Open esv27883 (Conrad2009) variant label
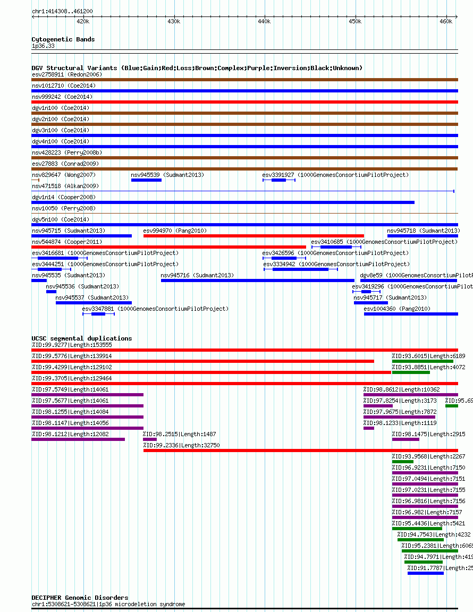The image size is (473, 612). point(65,164)
